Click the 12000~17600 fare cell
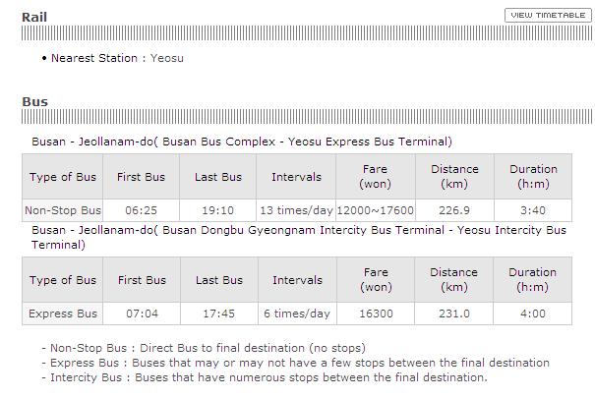 coord(376,210)
